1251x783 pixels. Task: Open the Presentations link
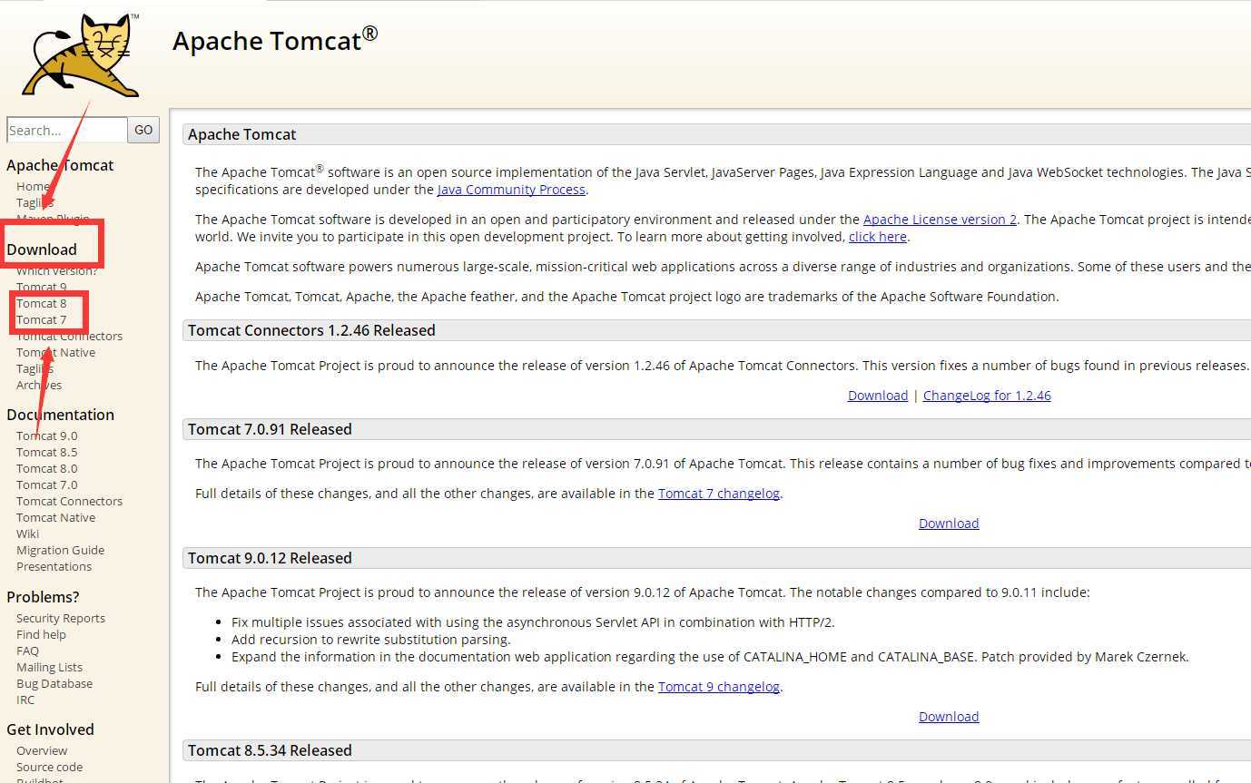54,566
